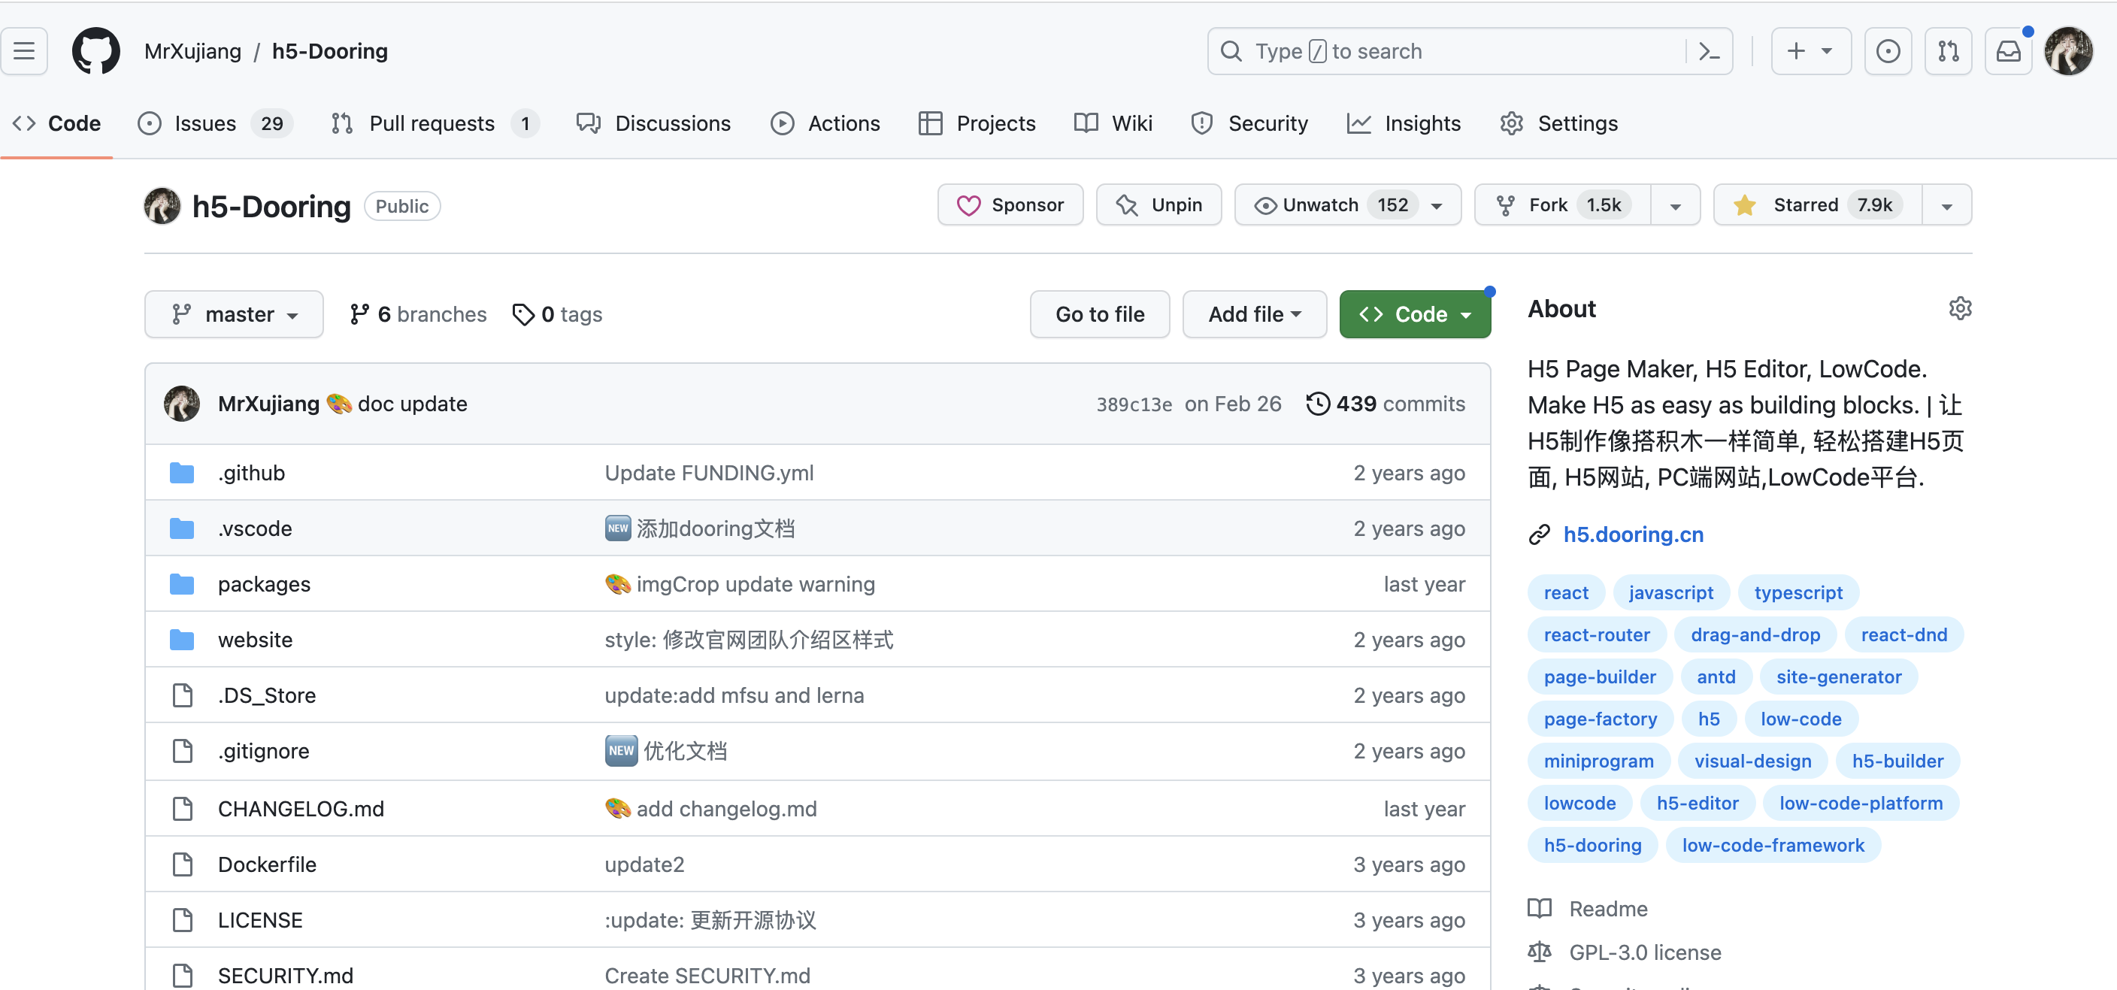The image size is (2117, 990).
Task: Expand the Add file dropdown
Action: (1254, 315)
